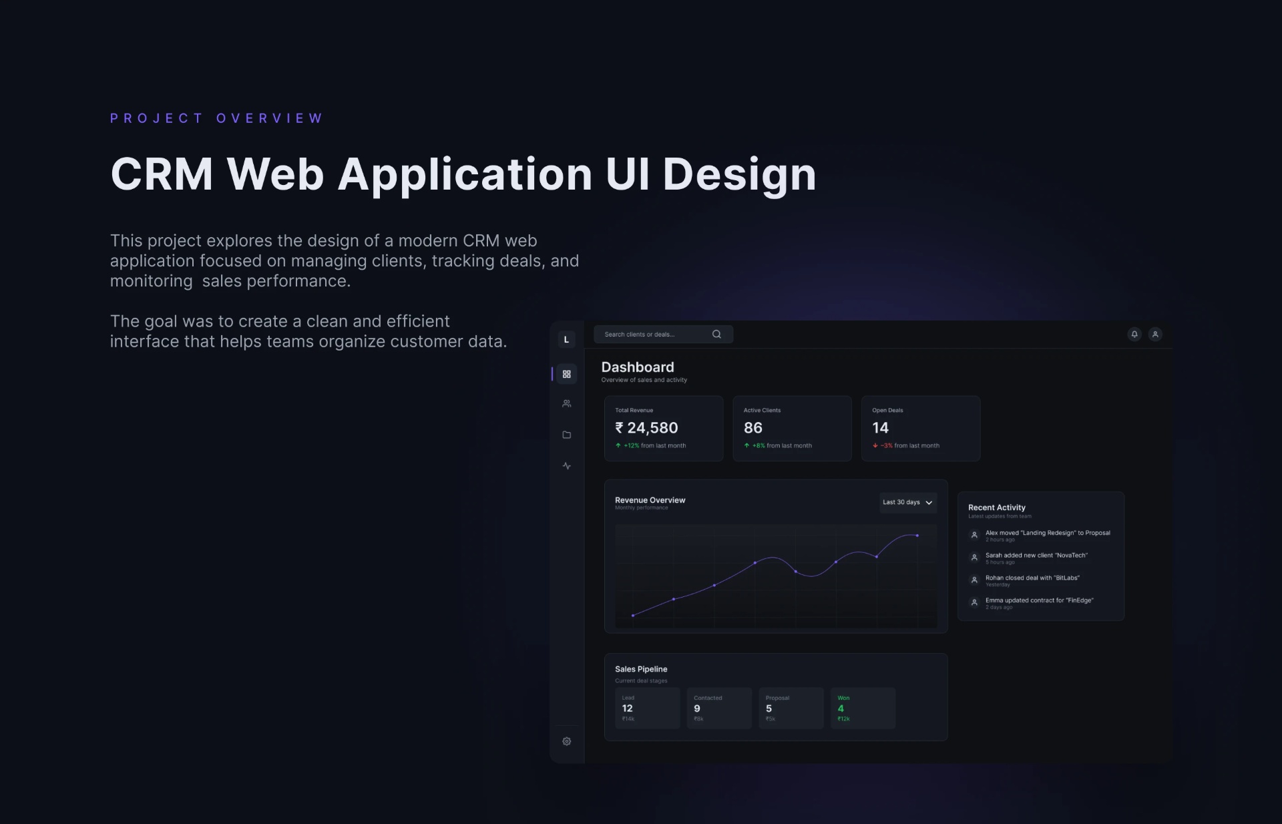
Task: Select the folder icon in the sidebar
Action: tap(567, 435)
